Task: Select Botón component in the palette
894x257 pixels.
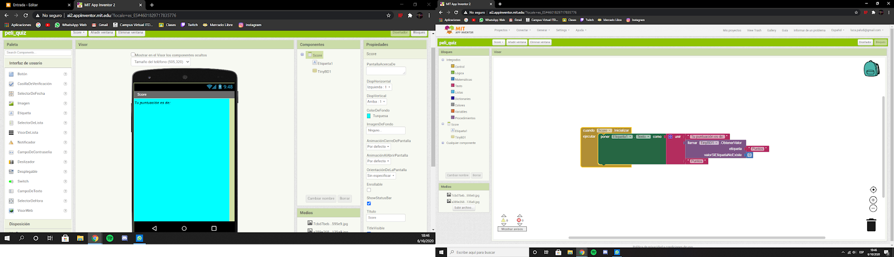Action: pos(22,74)
